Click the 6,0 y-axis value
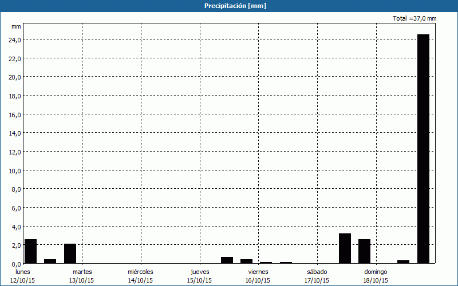This screenshot has width=458, height=286. [x=16, y=208]
